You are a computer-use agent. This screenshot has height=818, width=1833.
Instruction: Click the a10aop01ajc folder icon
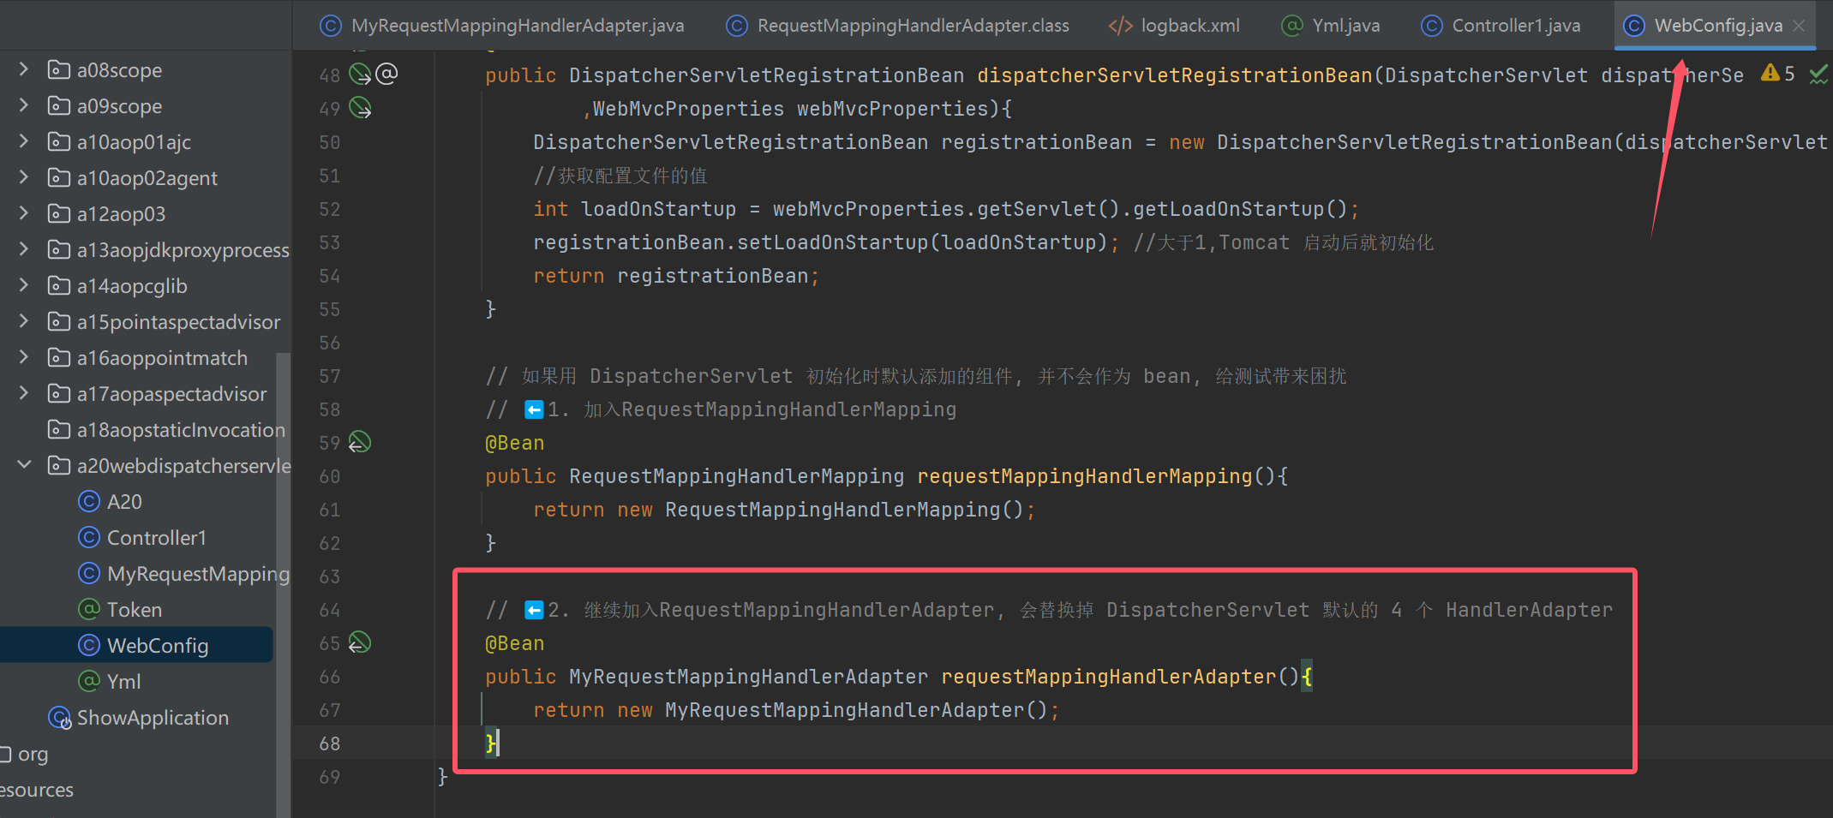point(58,141)
